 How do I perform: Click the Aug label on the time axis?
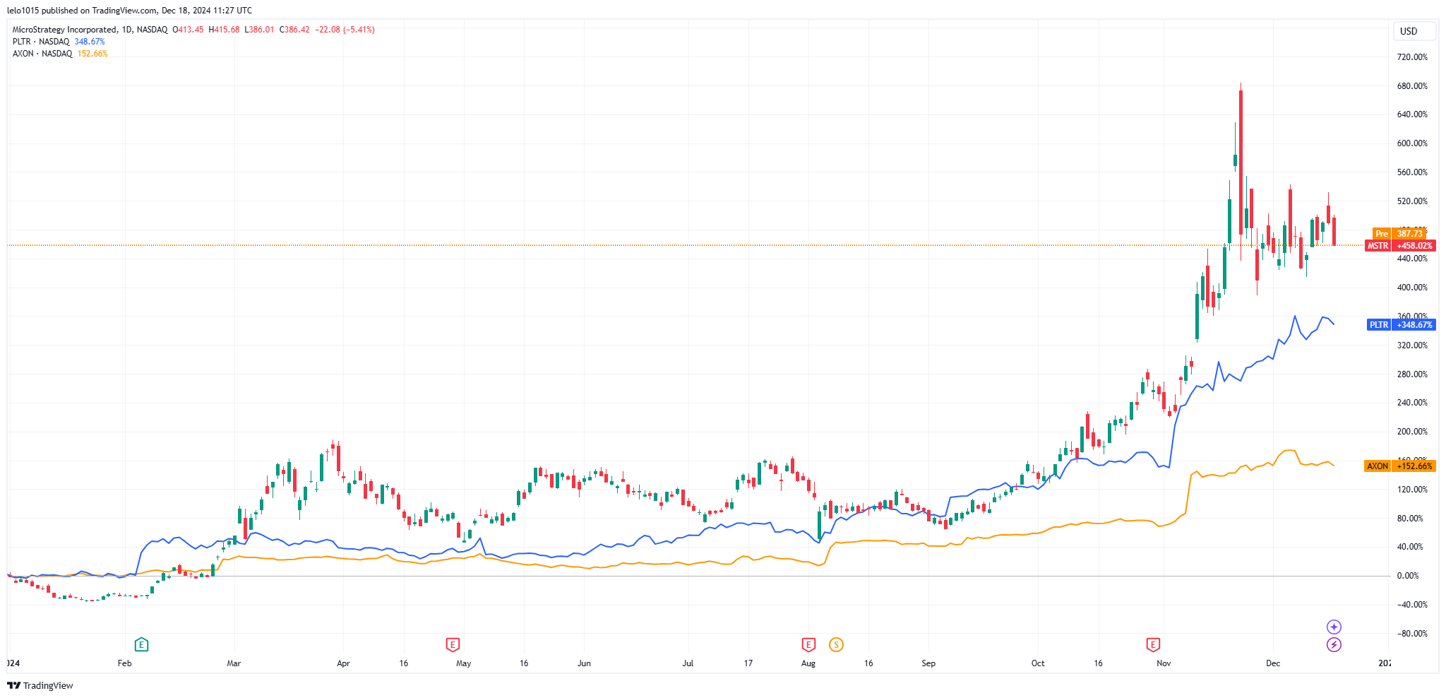point(808,663)
